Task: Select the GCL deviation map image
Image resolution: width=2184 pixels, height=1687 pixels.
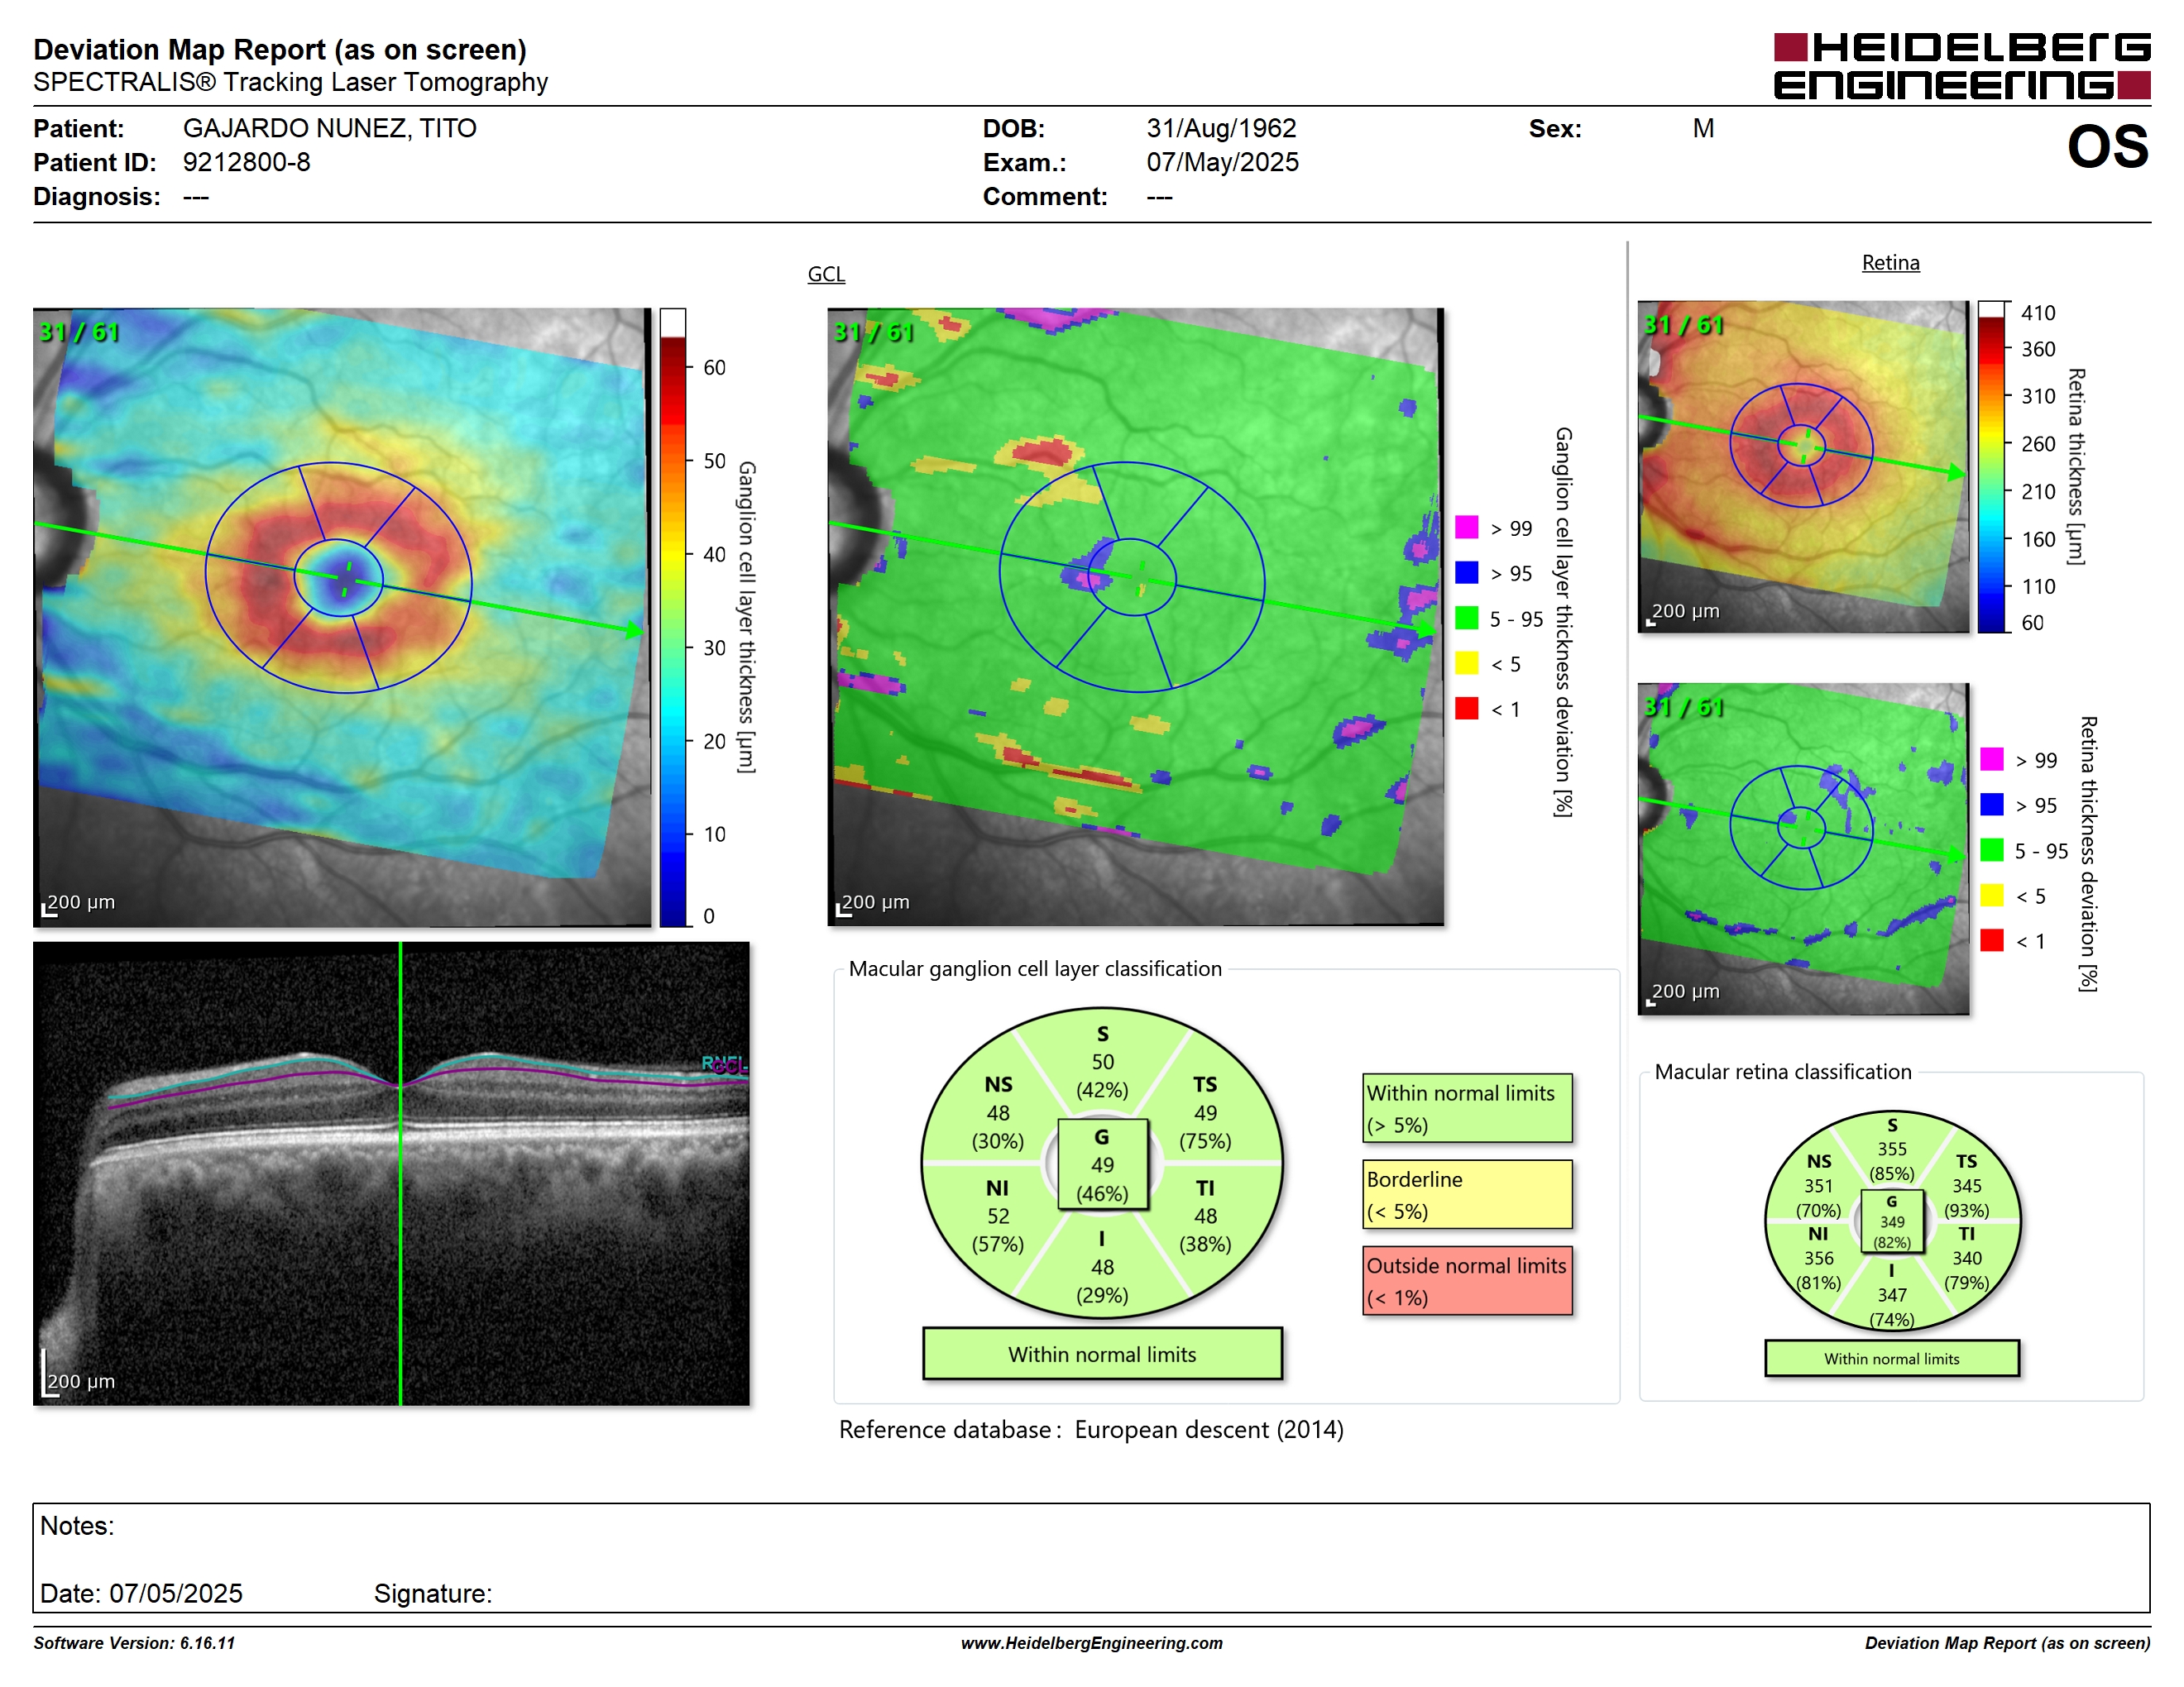Action: [x=1136, y=617]
